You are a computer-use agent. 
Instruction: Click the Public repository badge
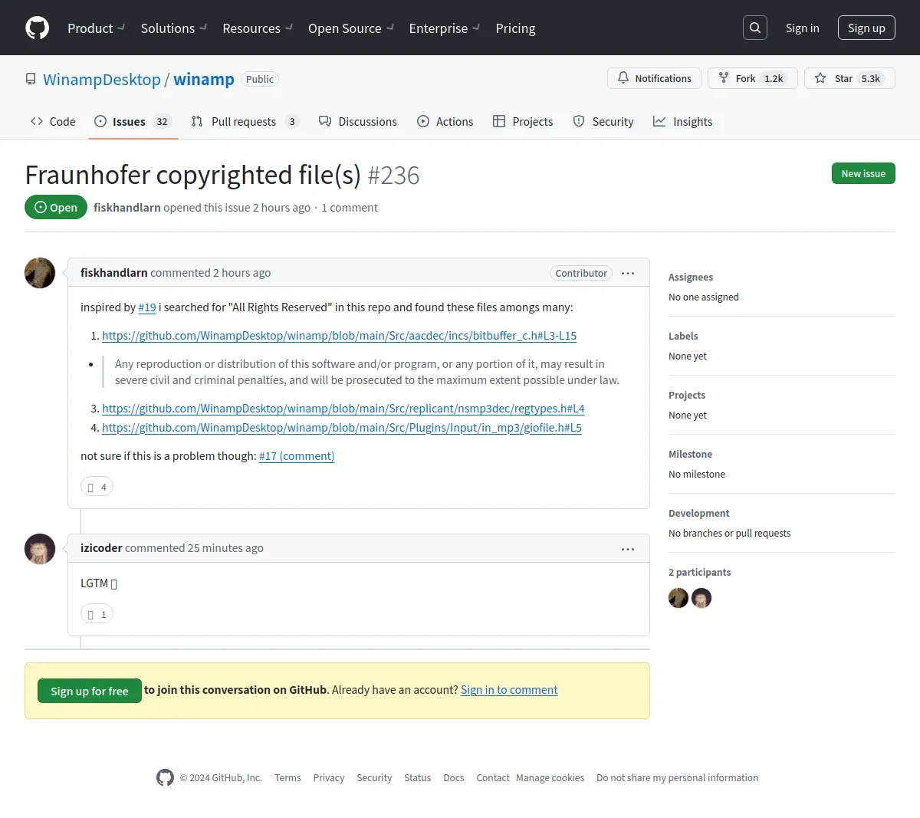click(x=260, y=79)
